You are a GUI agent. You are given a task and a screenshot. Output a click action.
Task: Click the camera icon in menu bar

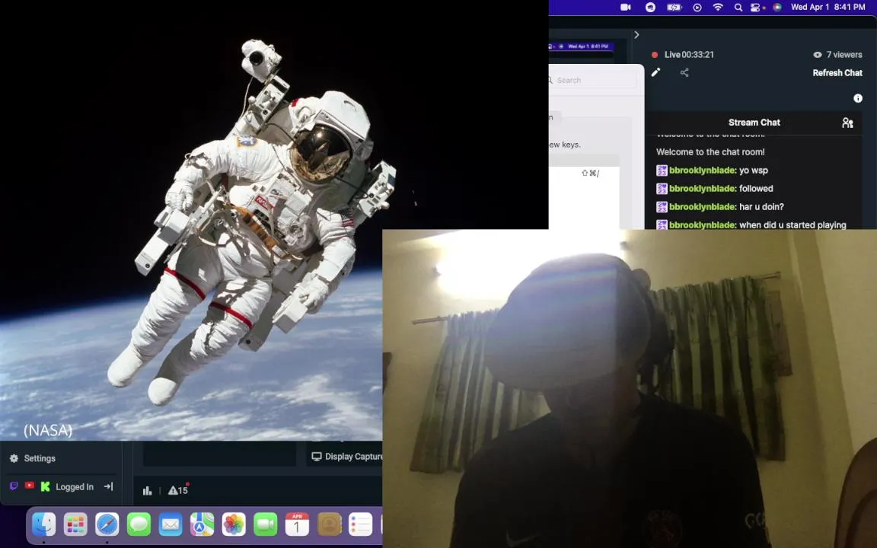click(626, 8)
